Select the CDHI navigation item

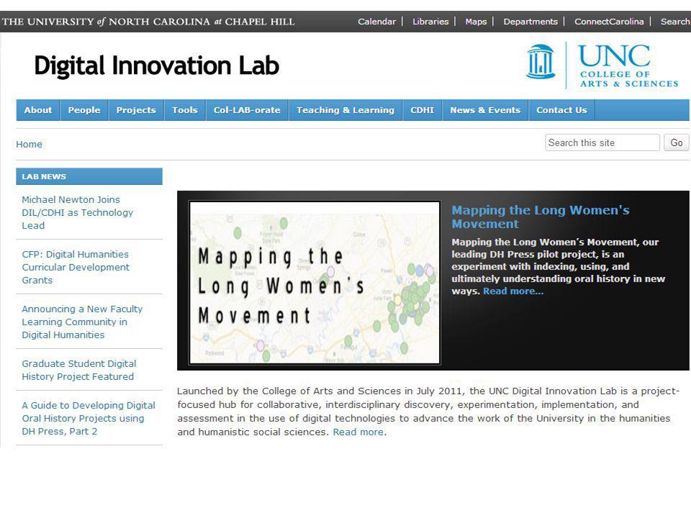pos(423,110)
